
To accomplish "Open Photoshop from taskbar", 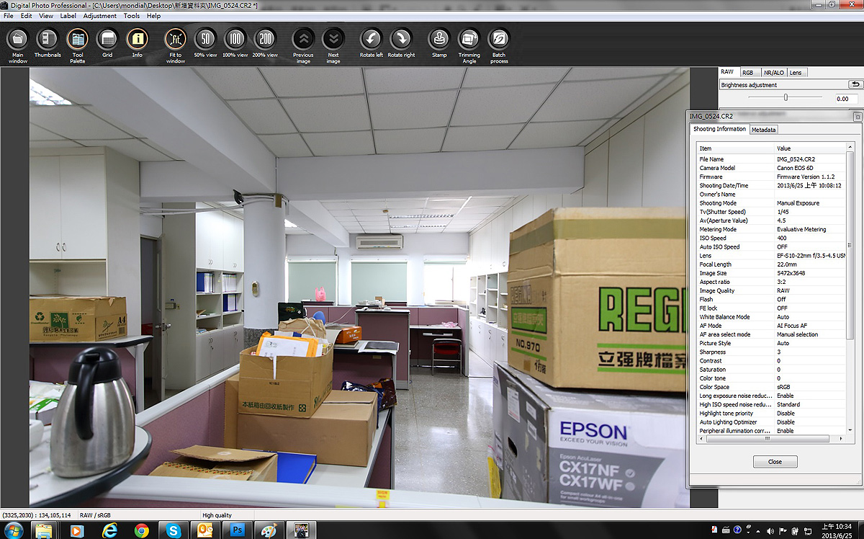I will (236, 531).
